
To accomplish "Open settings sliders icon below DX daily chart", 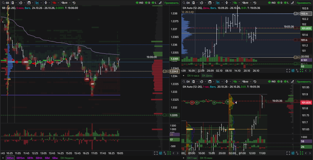I will pyautogui.click(x=293, y=70).
